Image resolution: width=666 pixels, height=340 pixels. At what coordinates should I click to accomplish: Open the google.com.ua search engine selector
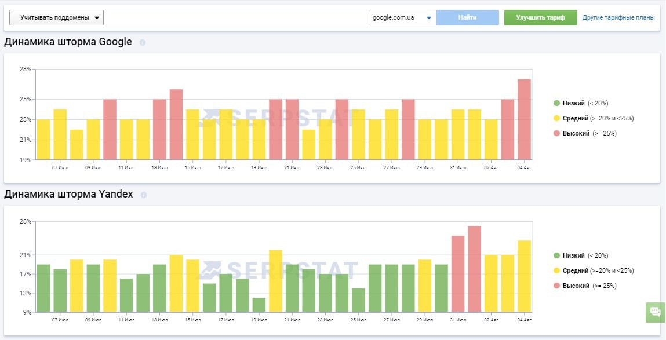pyautogui.click(x=402, y=18)
